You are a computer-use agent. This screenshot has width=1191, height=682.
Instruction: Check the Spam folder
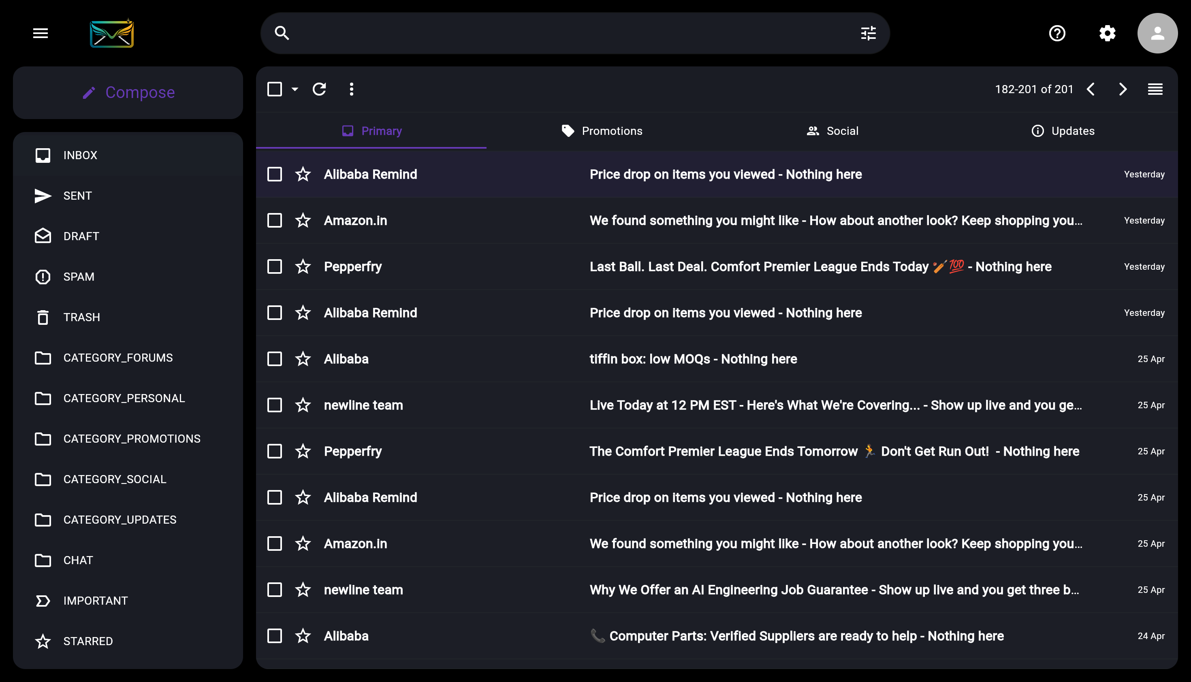click(x=79, y=276)
